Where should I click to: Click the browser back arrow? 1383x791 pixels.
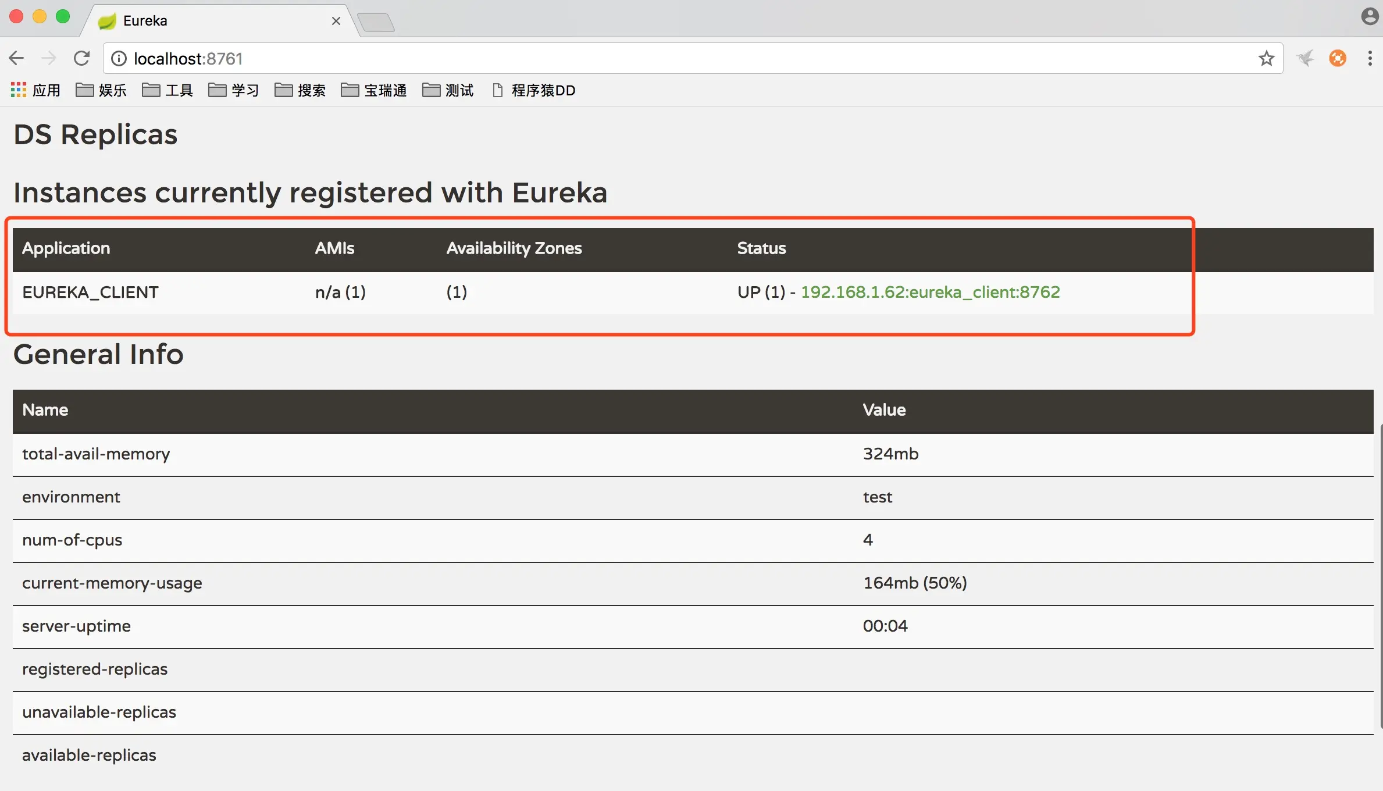16,58
